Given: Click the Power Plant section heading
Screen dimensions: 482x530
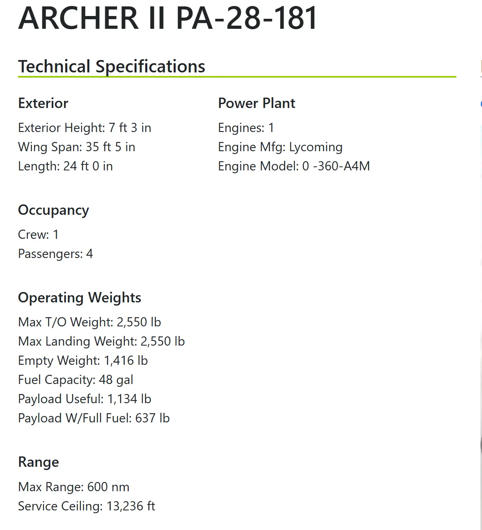Looking at the screenshot, I should pos(256,103).
